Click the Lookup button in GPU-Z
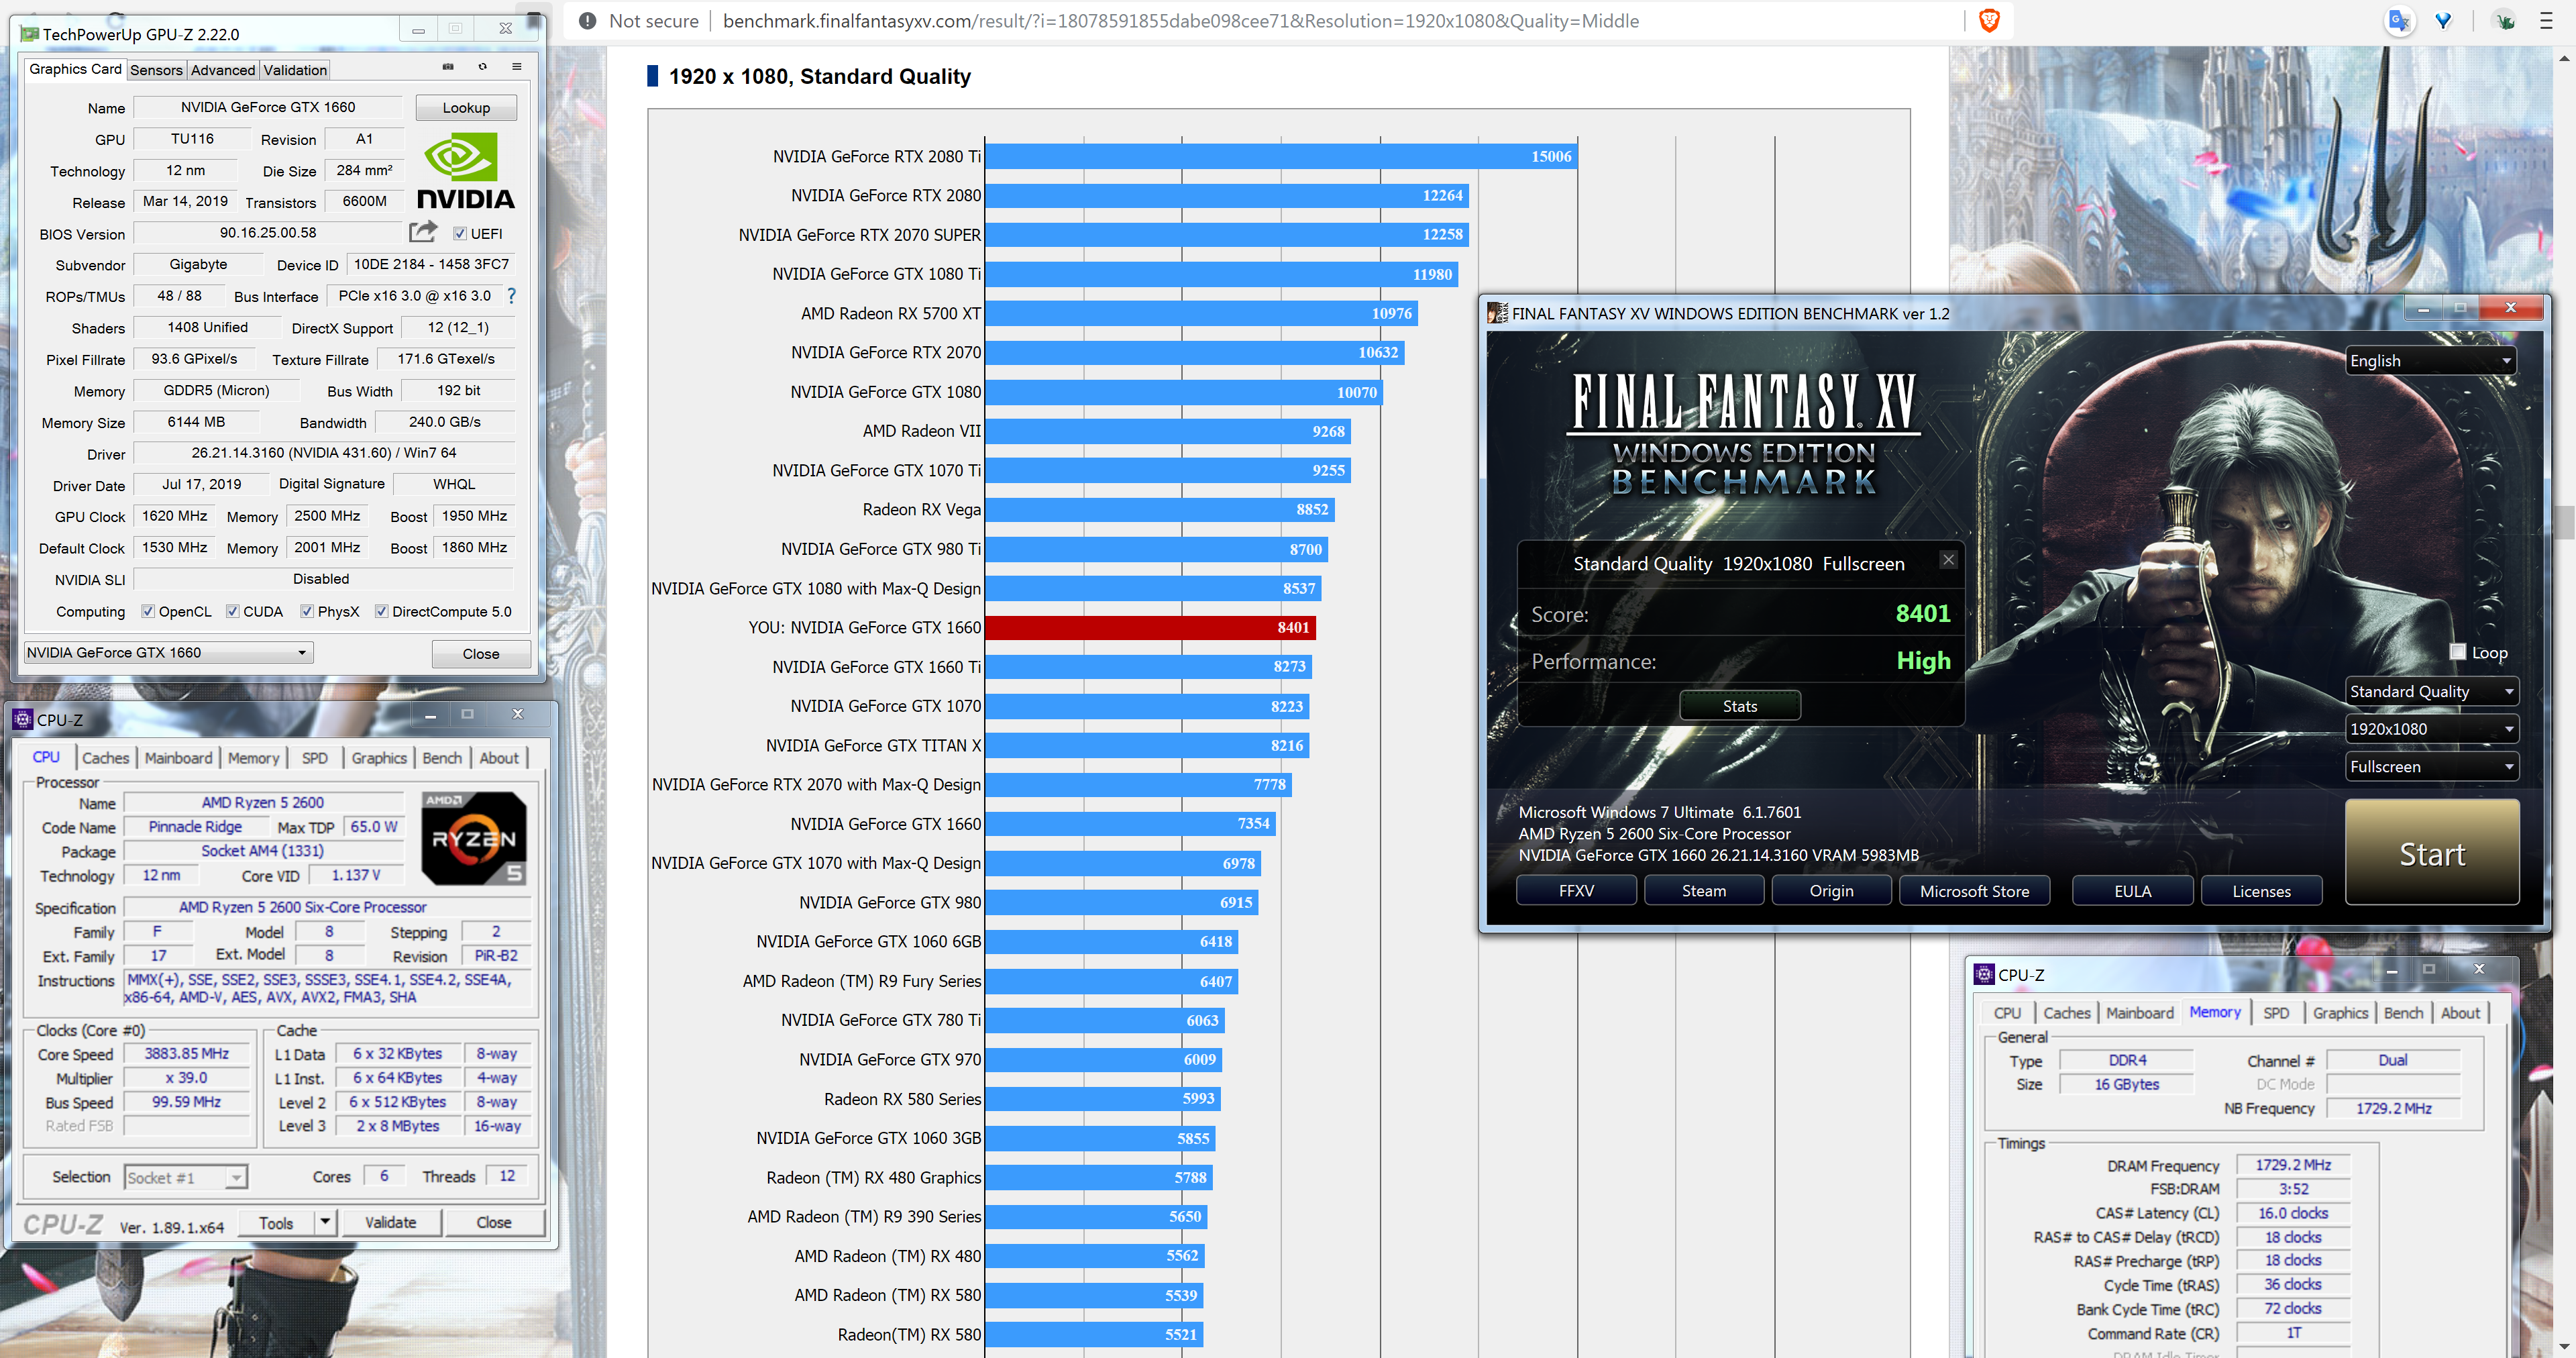2576x1358 pixels. [x=466, y=108]
